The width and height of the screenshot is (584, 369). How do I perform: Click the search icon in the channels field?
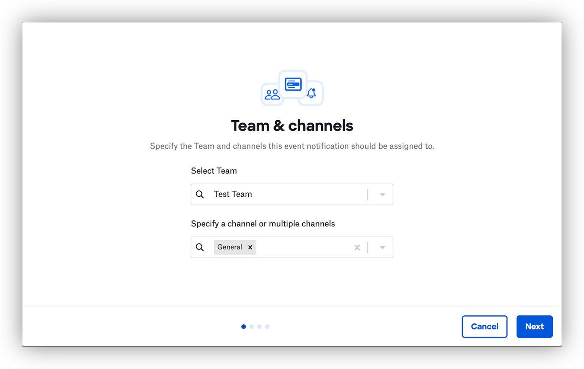[200, 247]
